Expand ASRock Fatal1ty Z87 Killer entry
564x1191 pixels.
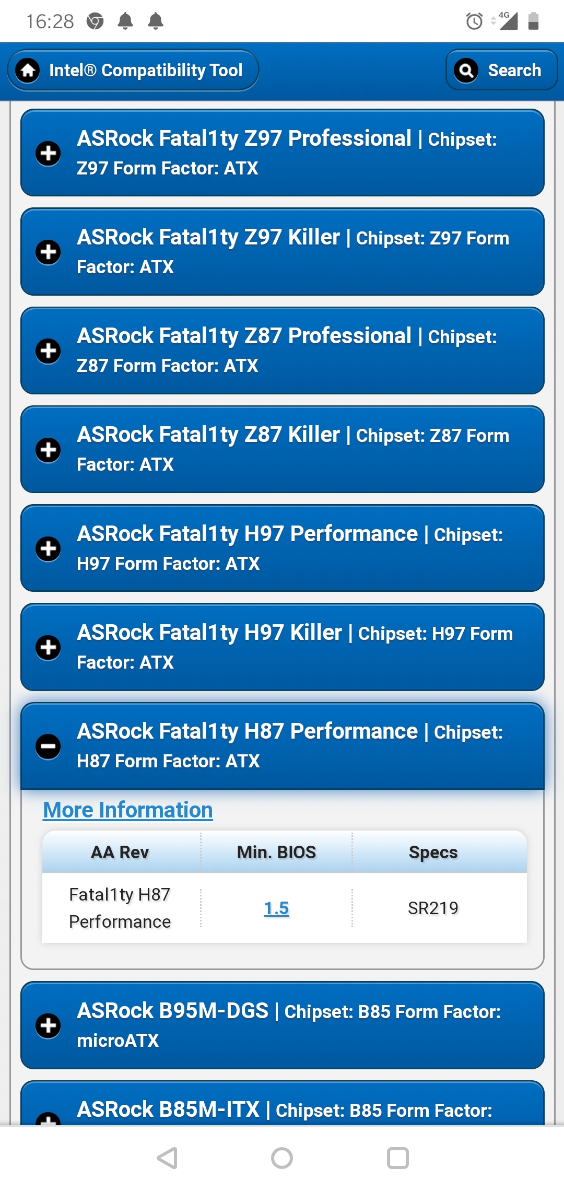(x=283, y=449)
